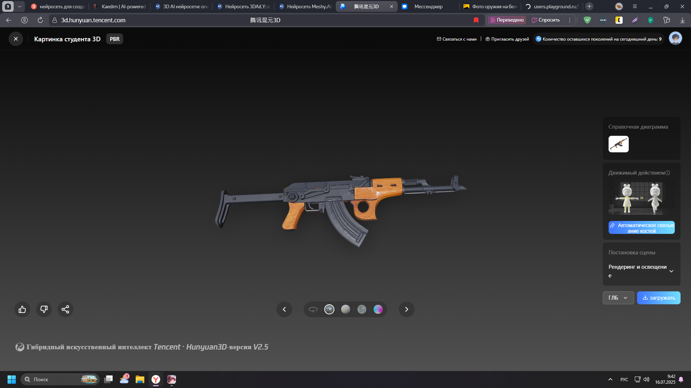This screenshot has height=388, width=691.
Task: Open the share icon
Action: 66,309
